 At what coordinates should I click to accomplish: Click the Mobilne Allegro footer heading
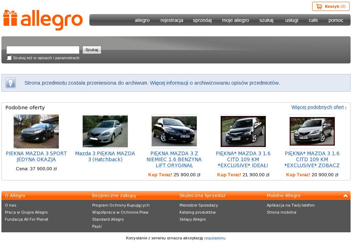coord(283,196)
